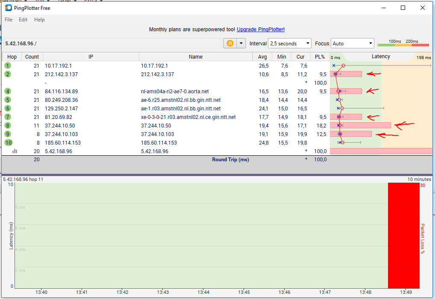Click hop 8 packet loss value 18,2
435x299 pixels.
pyautogui.click(x=321, y=126)
